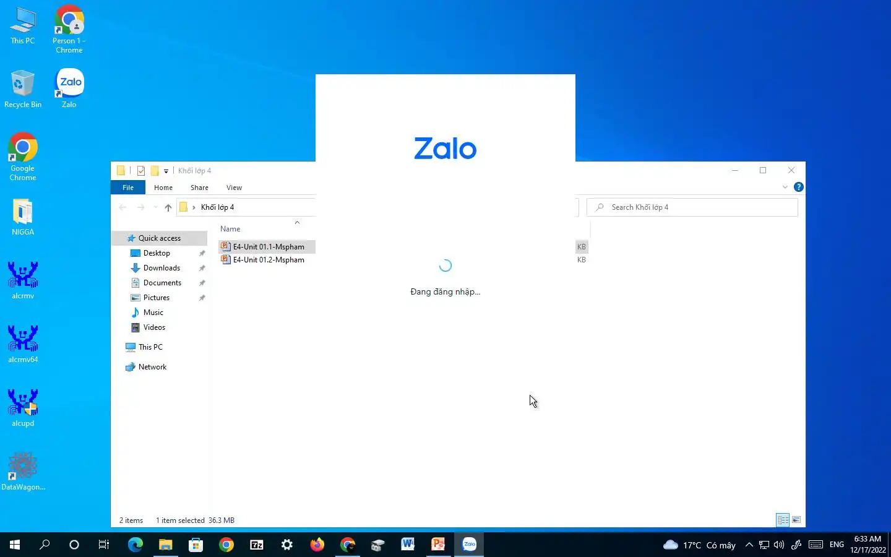
Task: Switch to Details view layout
Action: (783, 520)
